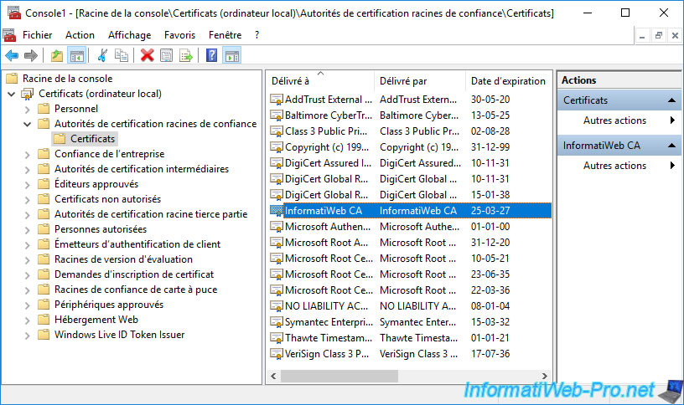The height and width of the screenshot is (405, 684).
Task: Collapse the InformatiWeb CA section in Actions
Action: 671,146
